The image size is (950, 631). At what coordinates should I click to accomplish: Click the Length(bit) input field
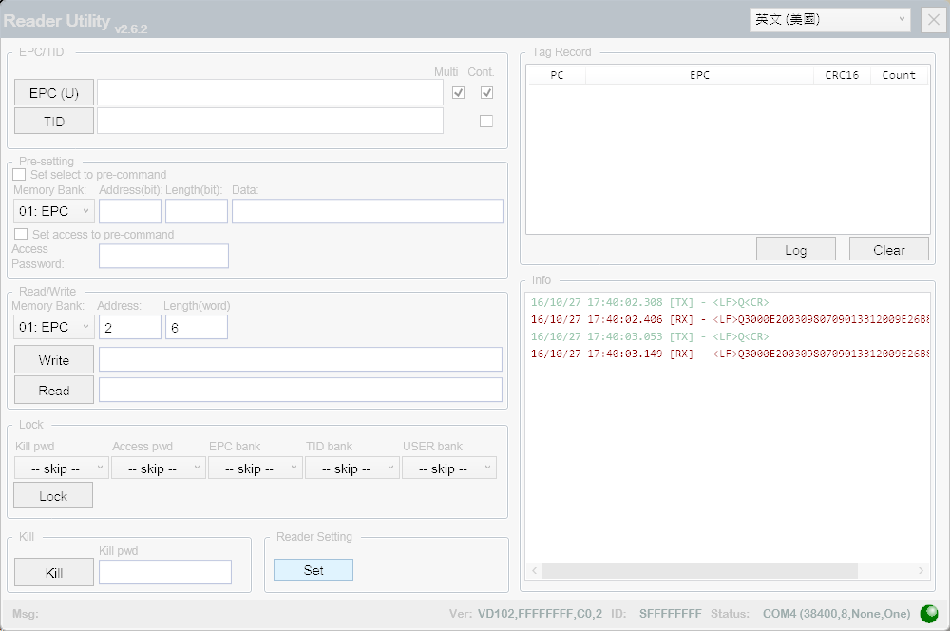point(197,211)
